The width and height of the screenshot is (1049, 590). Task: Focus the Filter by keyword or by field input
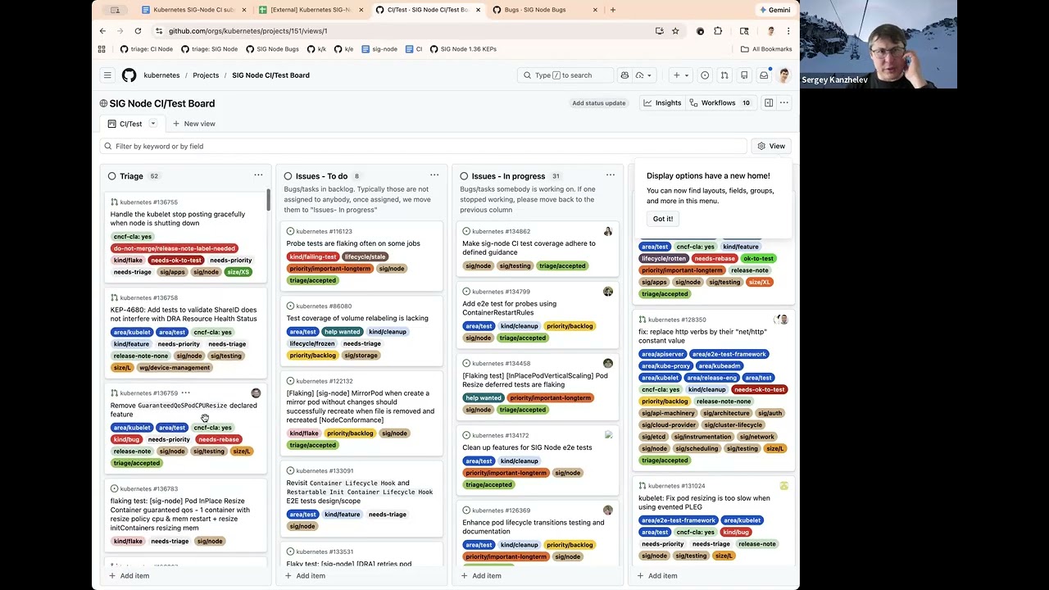click(423, 146)
